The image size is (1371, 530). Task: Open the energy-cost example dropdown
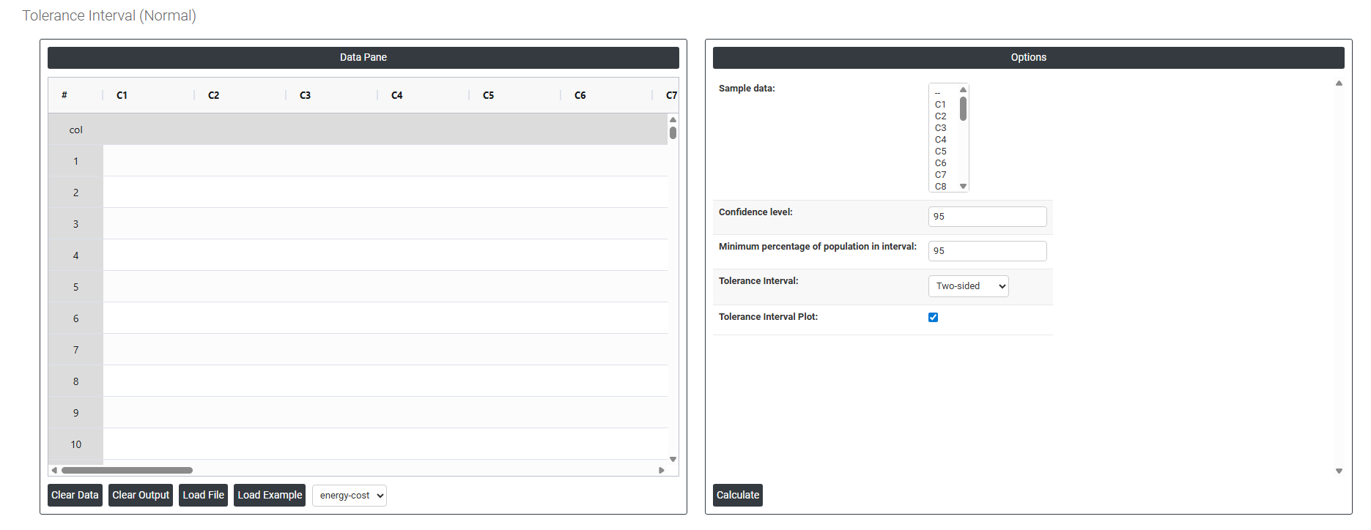(x=350, y=496)
